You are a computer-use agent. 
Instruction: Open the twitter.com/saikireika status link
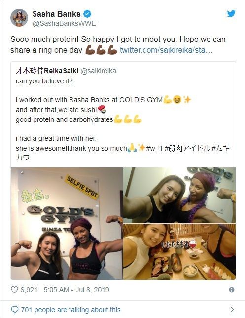[x=166, y=50]
